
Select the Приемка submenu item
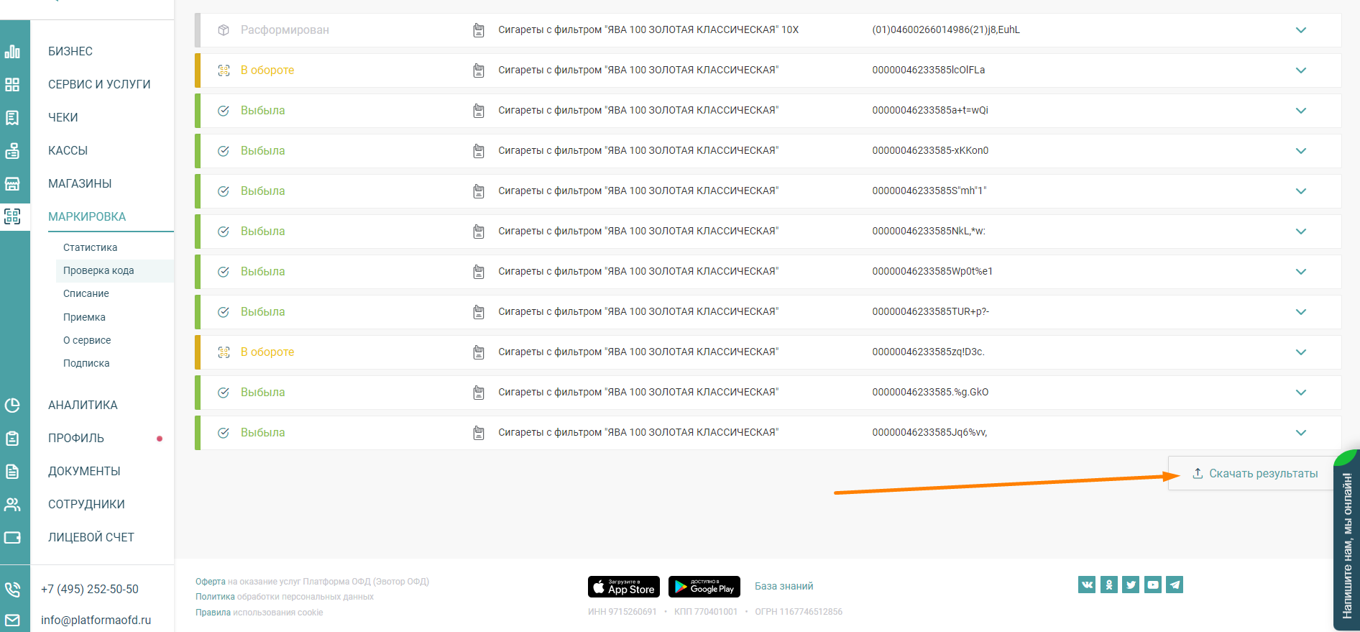click(x=84, y=317)
